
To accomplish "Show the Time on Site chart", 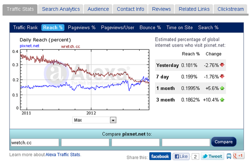I will tap(179, 28).
